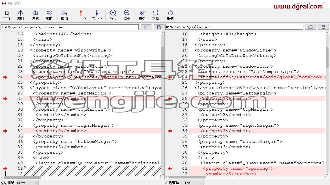Click the right file path input field
Image resolution: width=330 pixels, height=185 pixels.
coord(234,27)
